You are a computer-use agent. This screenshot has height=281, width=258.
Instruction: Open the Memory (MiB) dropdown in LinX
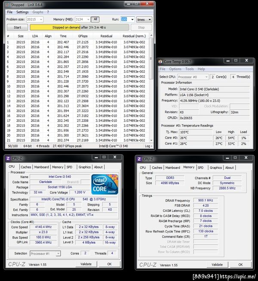pos(88,19)
